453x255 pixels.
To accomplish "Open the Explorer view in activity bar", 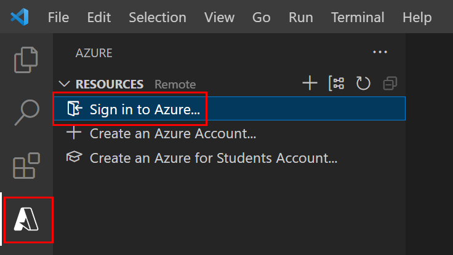I will click(26, 58).
